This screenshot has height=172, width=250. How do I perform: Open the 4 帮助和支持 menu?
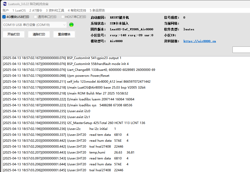pos(77,11)
